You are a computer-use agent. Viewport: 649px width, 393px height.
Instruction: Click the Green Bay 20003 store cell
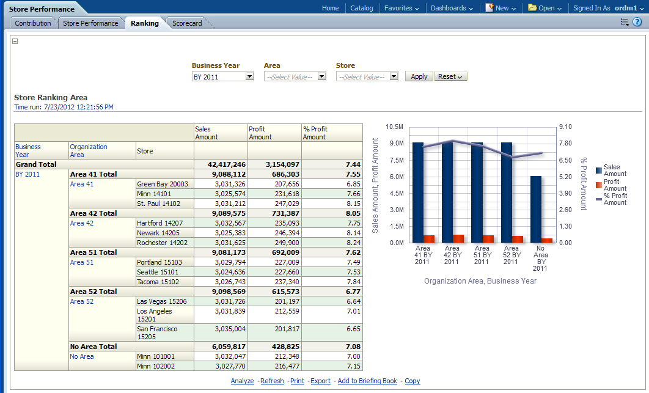coord(165,184)
